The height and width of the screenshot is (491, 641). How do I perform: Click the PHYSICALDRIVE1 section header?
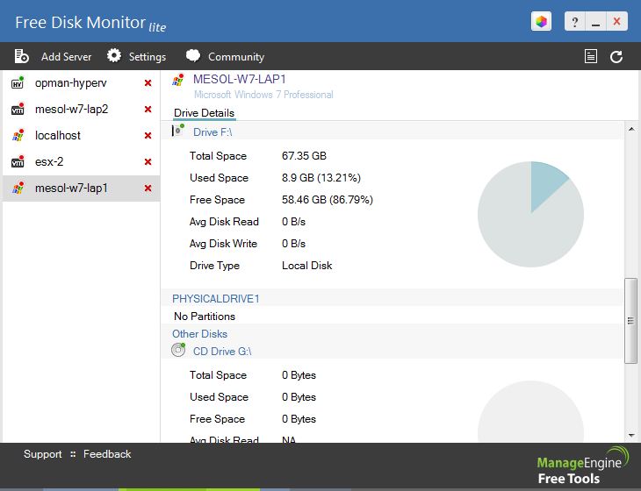pyautogui.click(x=216, y=299)
